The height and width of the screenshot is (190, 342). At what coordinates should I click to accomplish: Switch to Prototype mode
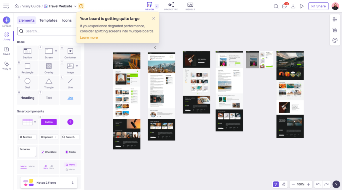point(171,6)
